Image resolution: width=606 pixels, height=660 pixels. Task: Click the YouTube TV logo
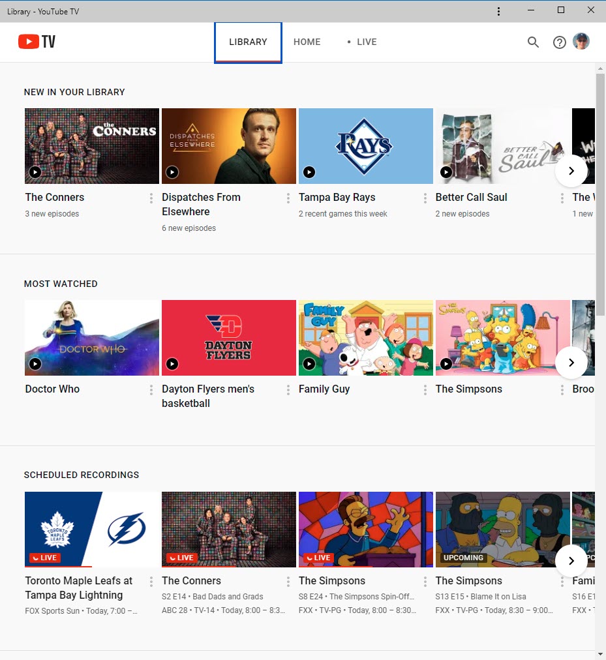point(37,42)
